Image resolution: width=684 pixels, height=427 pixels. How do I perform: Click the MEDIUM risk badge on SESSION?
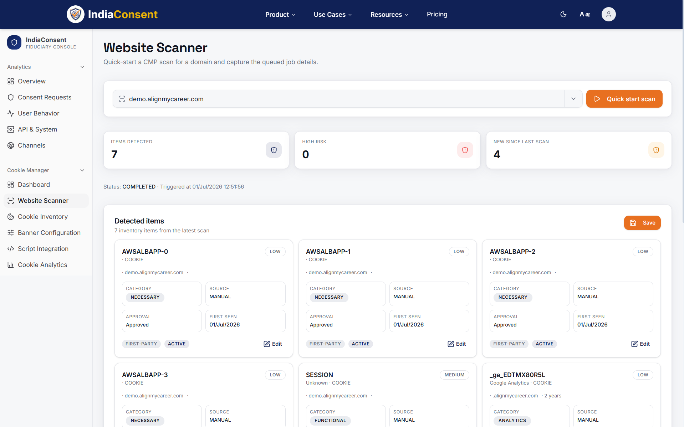pos(454,375)
